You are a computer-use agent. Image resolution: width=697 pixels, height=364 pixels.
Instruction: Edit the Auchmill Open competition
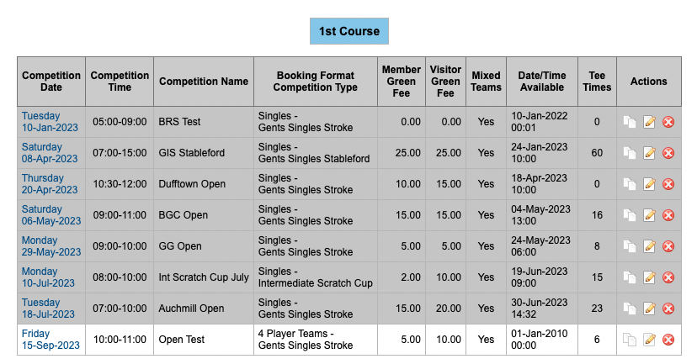click(649, 308)
